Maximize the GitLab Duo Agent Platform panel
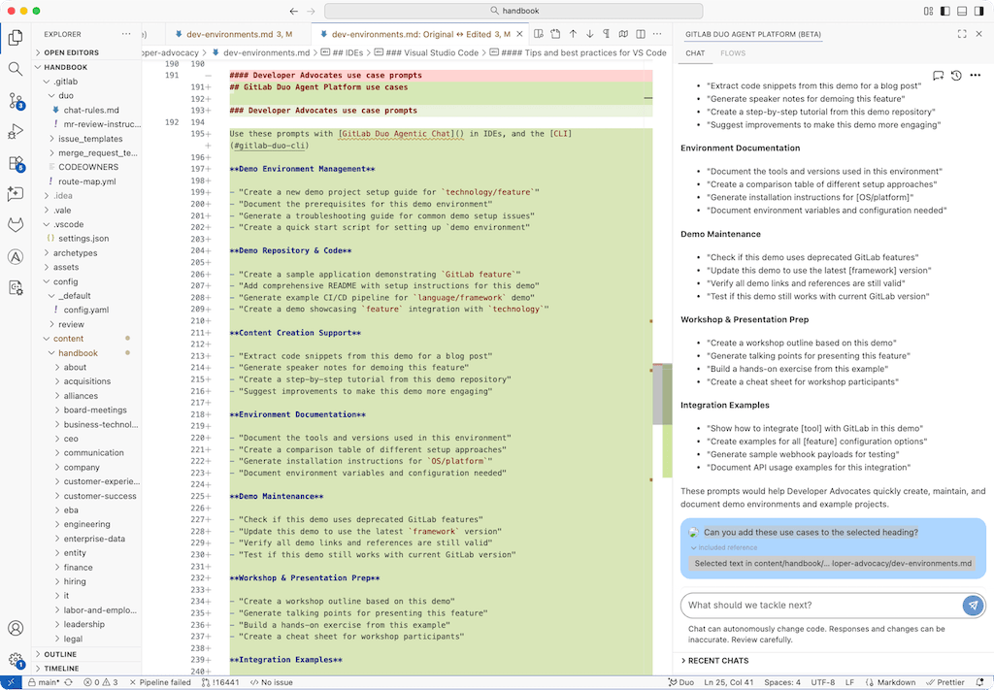This screenshot has width=994, height=690. 962,34
